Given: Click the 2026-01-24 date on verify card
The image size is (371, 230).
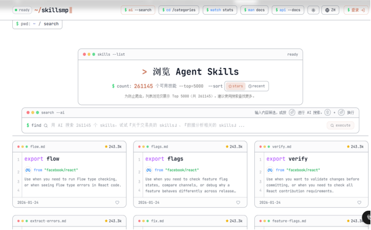Looking at the screenshot, I should coord(270,203).
